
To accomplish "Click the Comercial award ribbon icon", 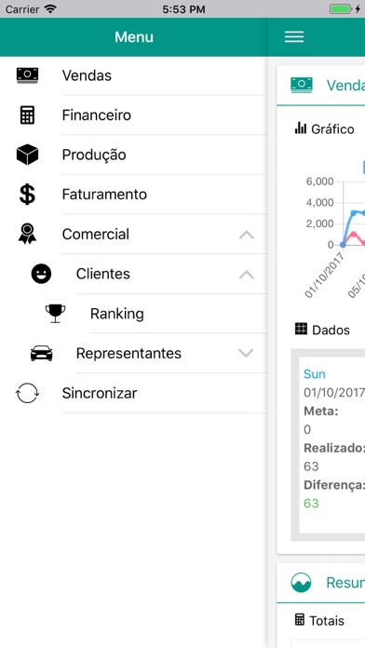I will [x=27, y=234].
